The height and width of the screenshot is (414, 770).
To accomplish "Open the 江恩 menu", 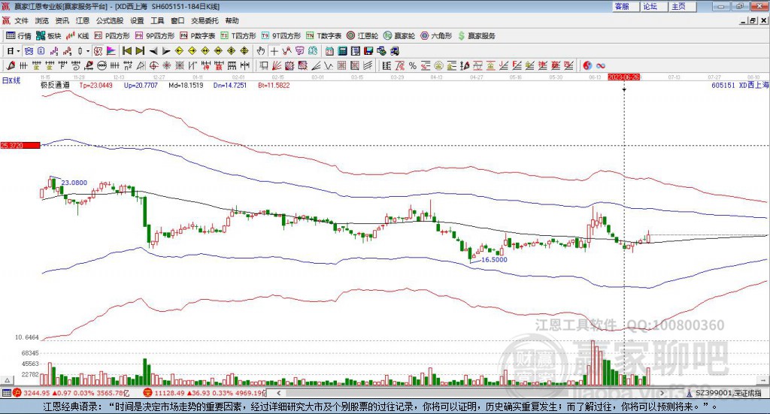I will click(x=83, y=20).
